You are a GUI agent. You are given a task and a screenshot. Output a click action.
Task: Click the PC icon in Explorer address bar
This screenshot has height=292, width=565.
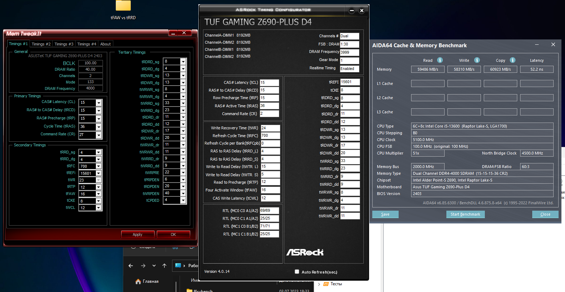(178, 265)
